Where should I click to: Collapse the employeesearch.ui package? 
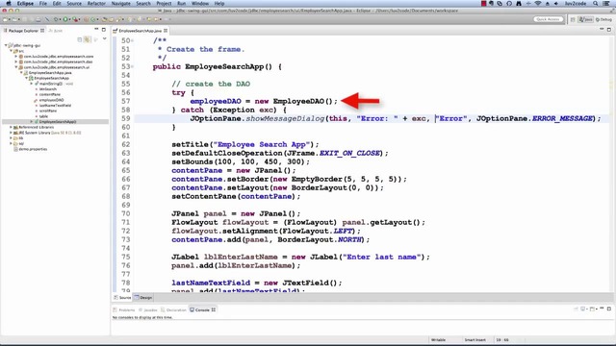(16, 67)
